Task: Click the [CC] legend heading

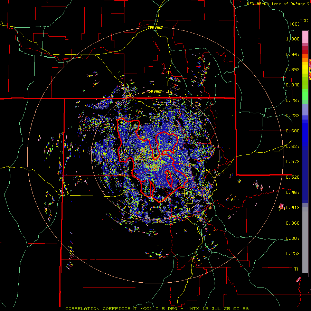Action: 294,24
